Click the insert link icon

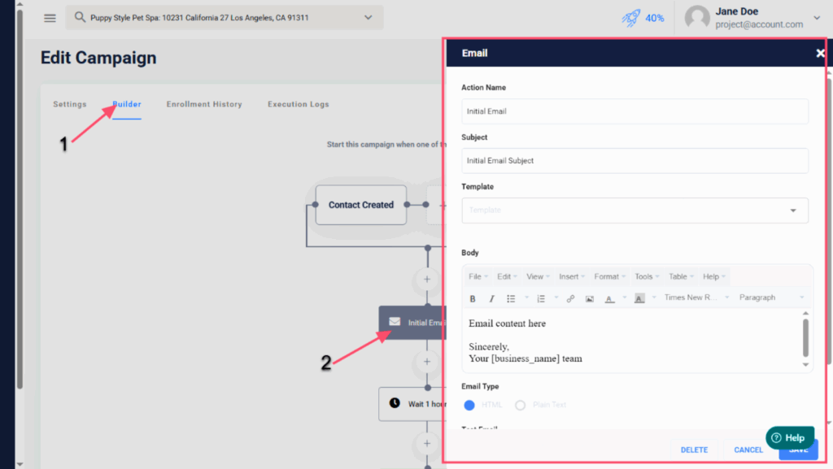570,298
